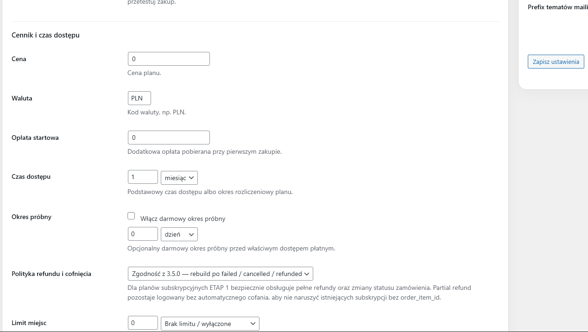
Task: Open the miesiąc time unit dropdown
Action: click(179, 178)
